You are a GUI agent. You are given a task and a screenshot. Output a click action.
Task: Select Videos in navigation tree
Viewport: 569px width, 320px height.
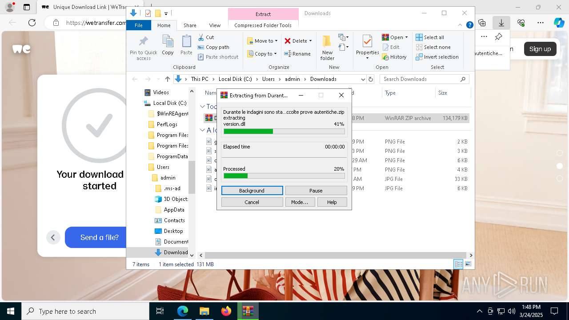(156, 92)
